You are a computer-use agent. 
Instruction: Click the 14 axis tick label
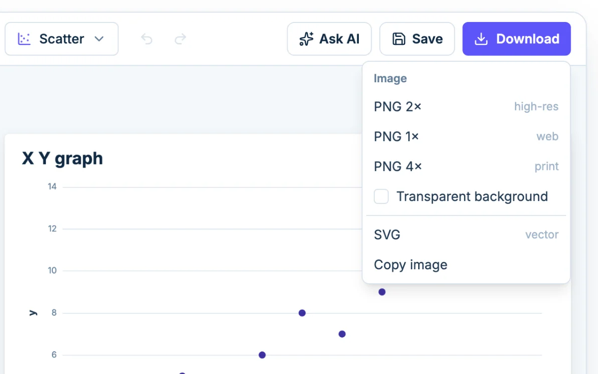click(x=52, y=187)
